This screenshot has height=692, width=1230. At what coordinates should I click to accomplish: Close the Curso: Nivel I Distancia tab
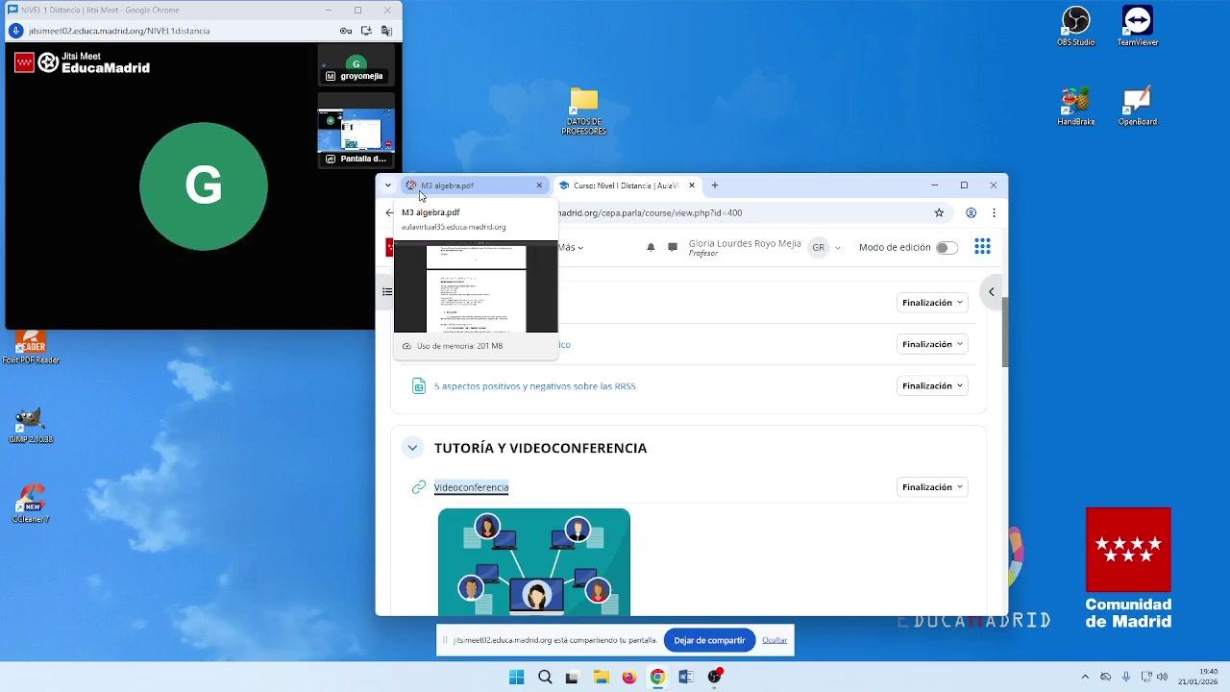(691, 185)
